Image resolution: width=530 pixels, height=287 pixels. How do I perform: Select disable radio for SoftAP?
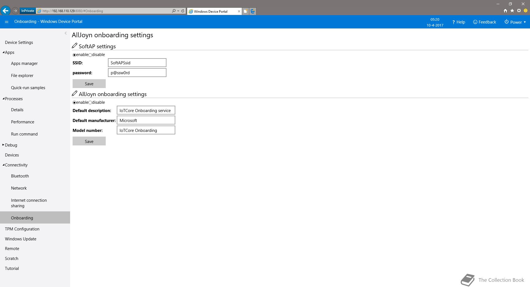(x=90, y=55)
